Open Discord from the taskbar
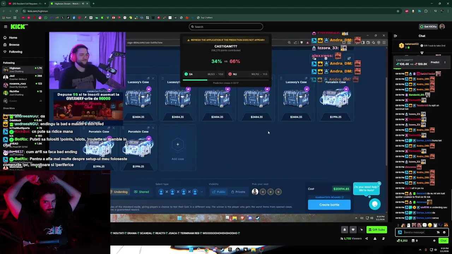Viewport: 452px width, 254px height. point(214,250)
